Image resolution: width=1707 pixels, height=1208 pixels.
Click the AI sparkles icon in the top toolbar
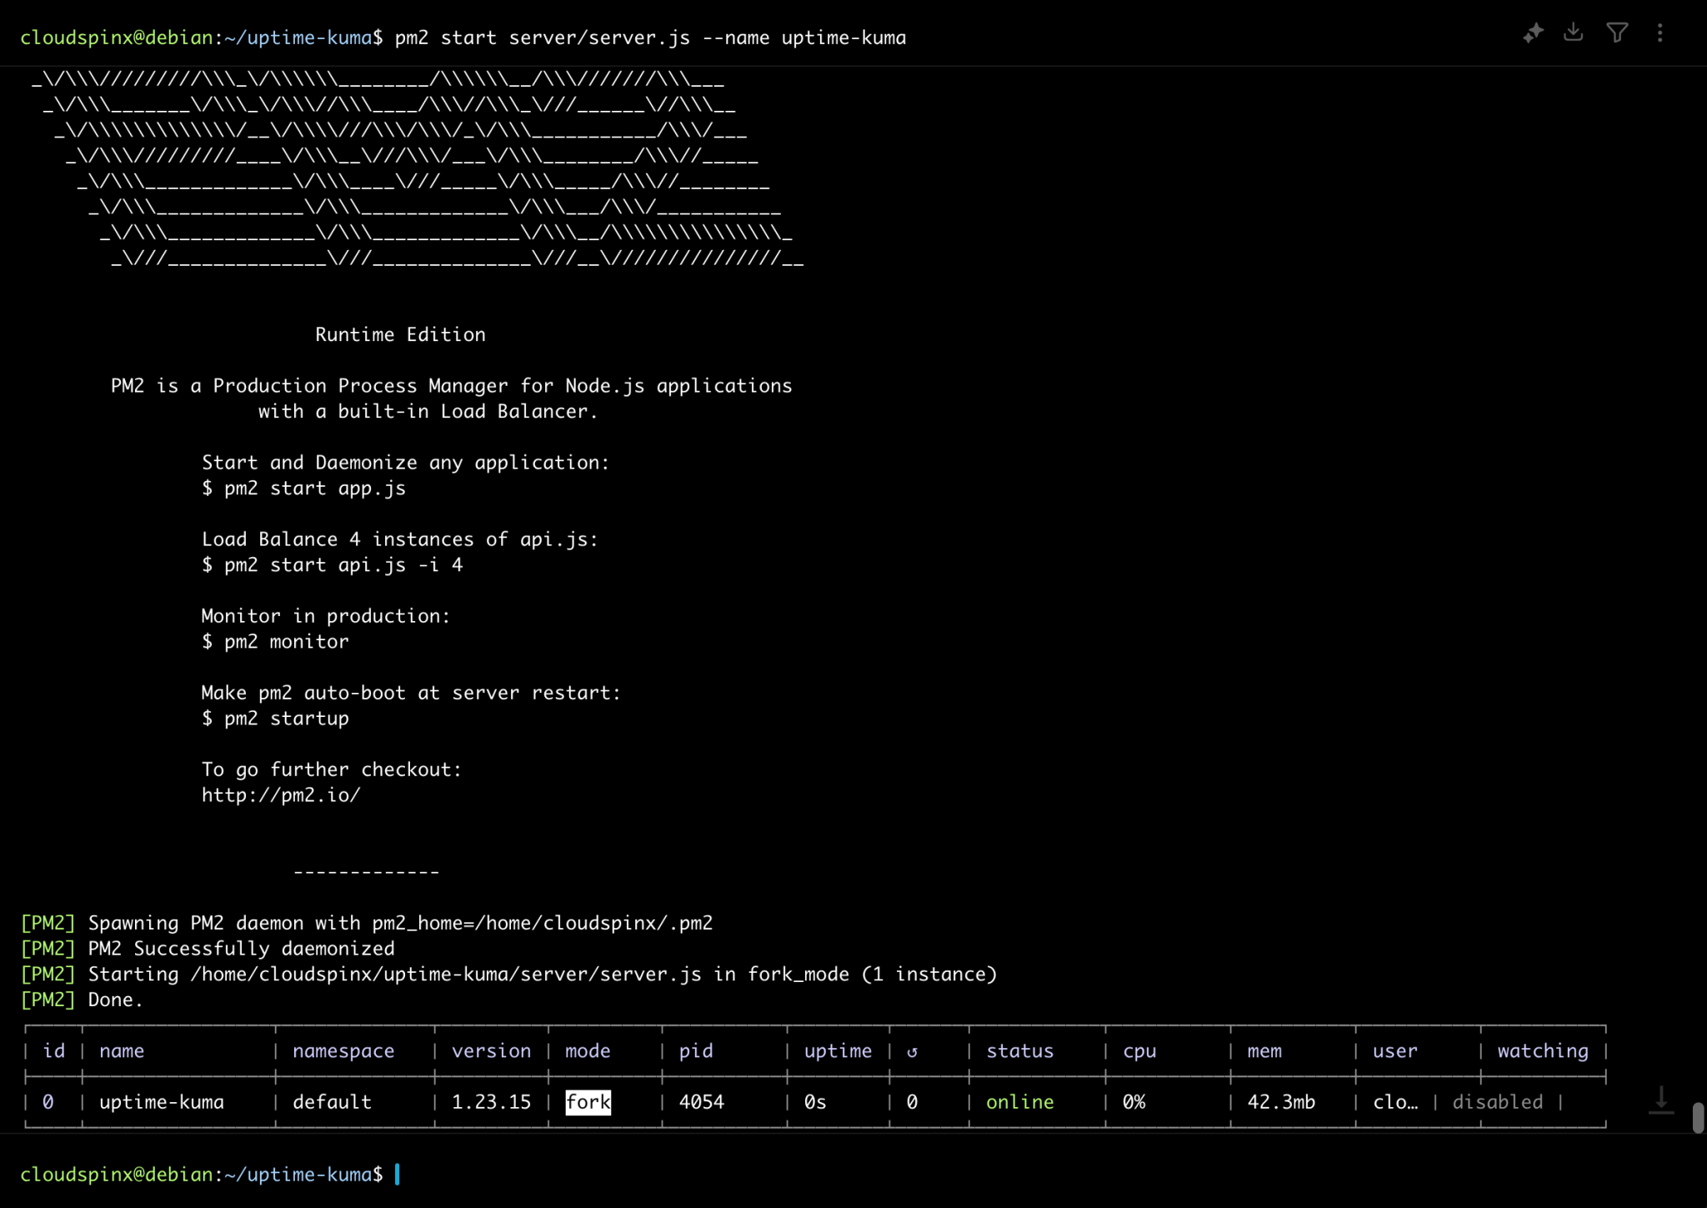[1534, 32]
